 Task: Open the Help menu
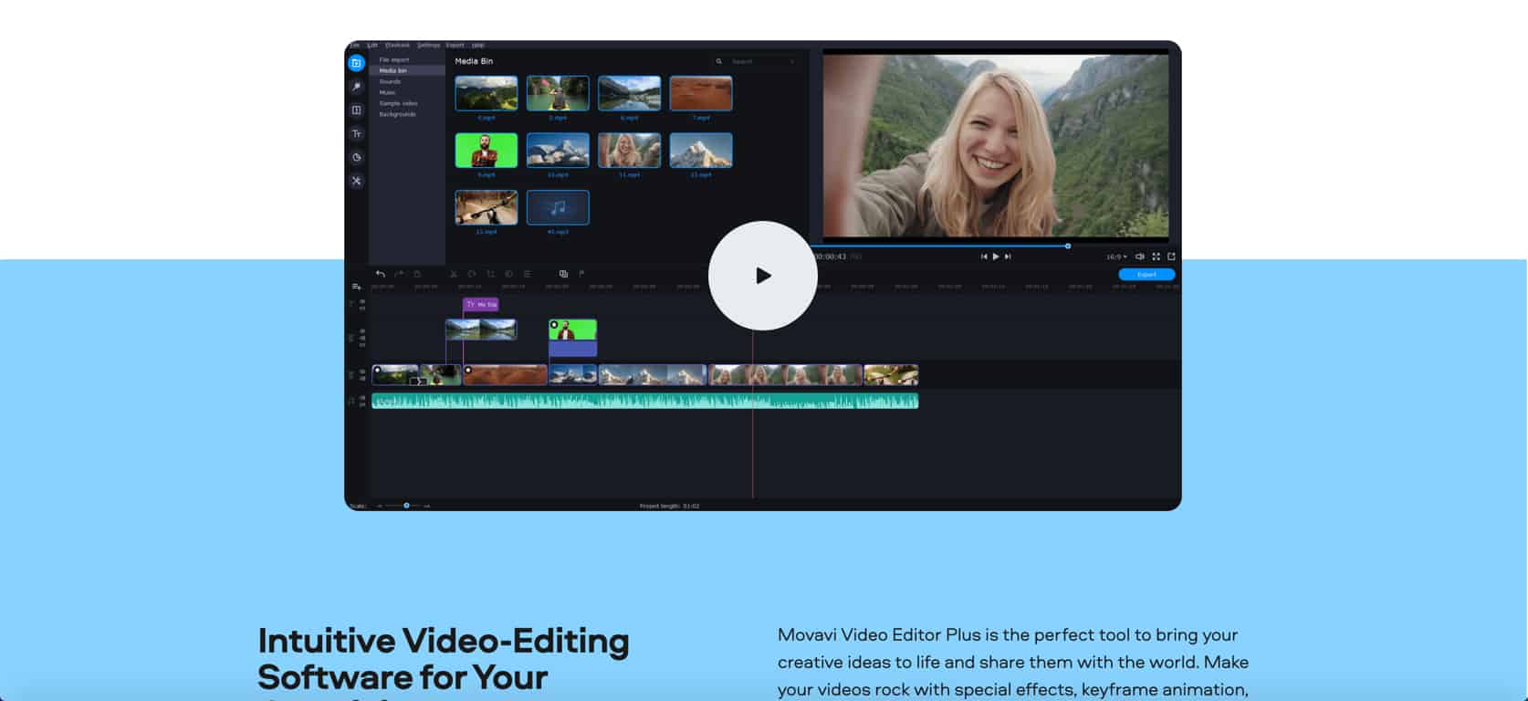tap(477, 45)
